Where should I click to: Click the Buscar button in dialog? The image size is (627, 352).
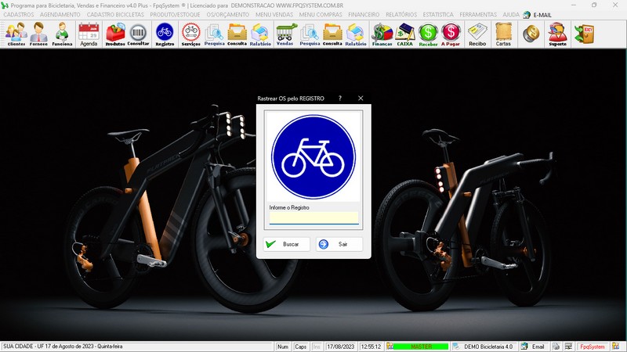[286, 244]
